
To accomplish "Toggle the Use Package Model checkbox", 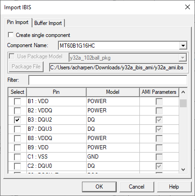I will (x=12, y=56).
